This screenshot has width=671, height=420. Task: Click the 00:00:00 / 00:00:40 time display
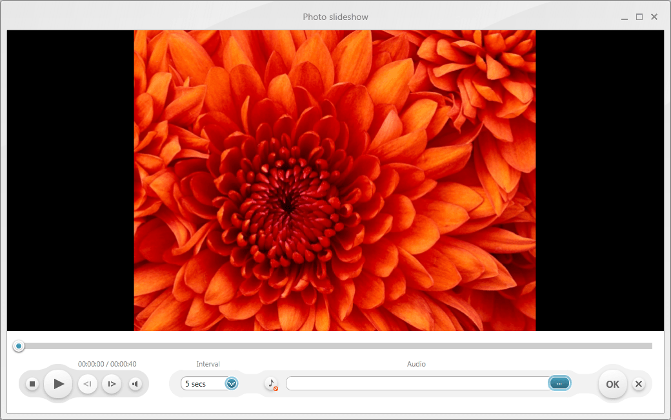tap(107, 364)
